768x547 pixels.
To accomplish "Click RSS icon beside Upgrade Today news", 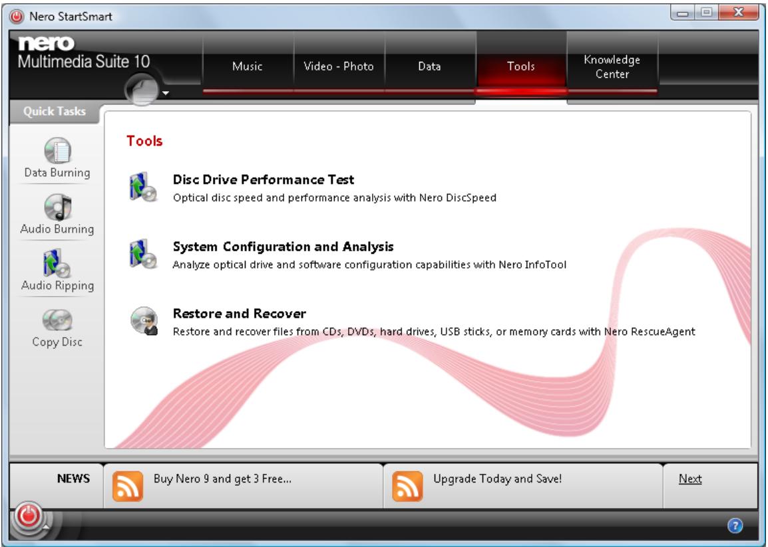I will (407, 487).
